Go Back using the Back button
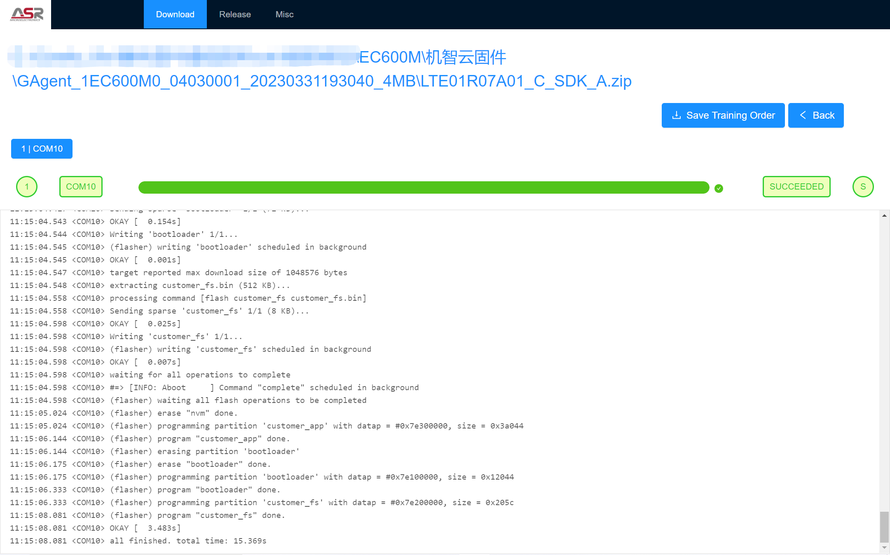 (x=816, y=115)
